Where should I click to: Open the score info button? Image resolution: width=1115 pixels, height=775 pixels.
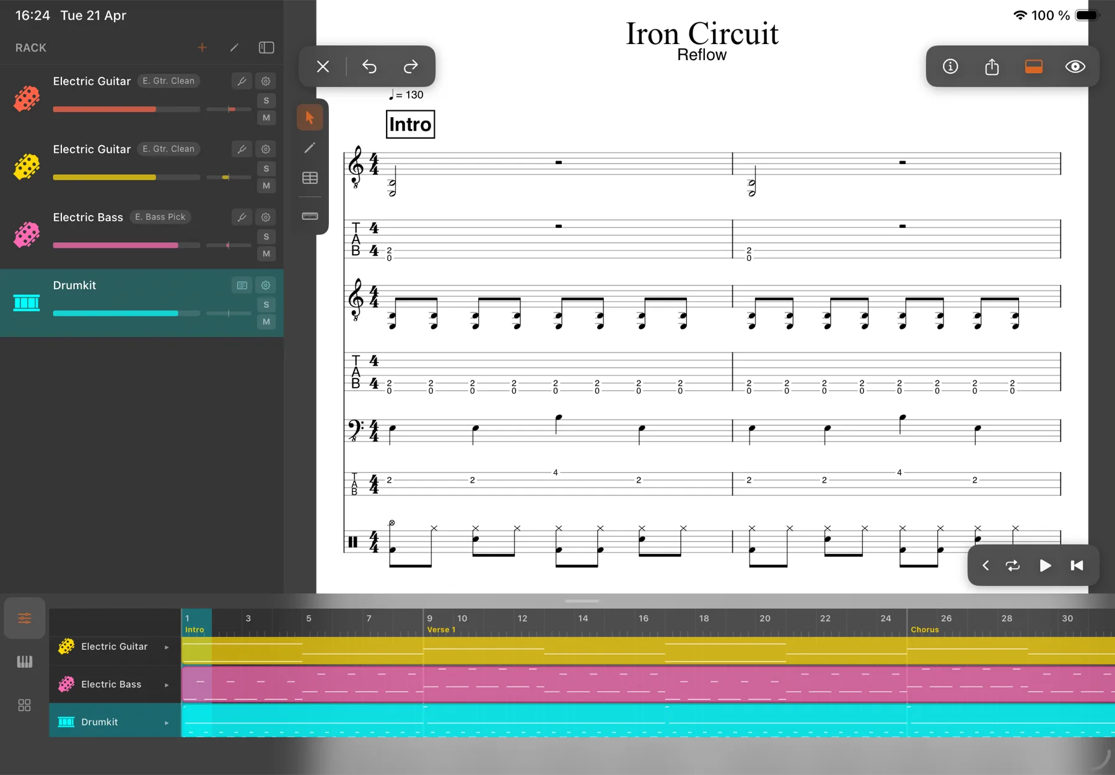tap(950, 66)
